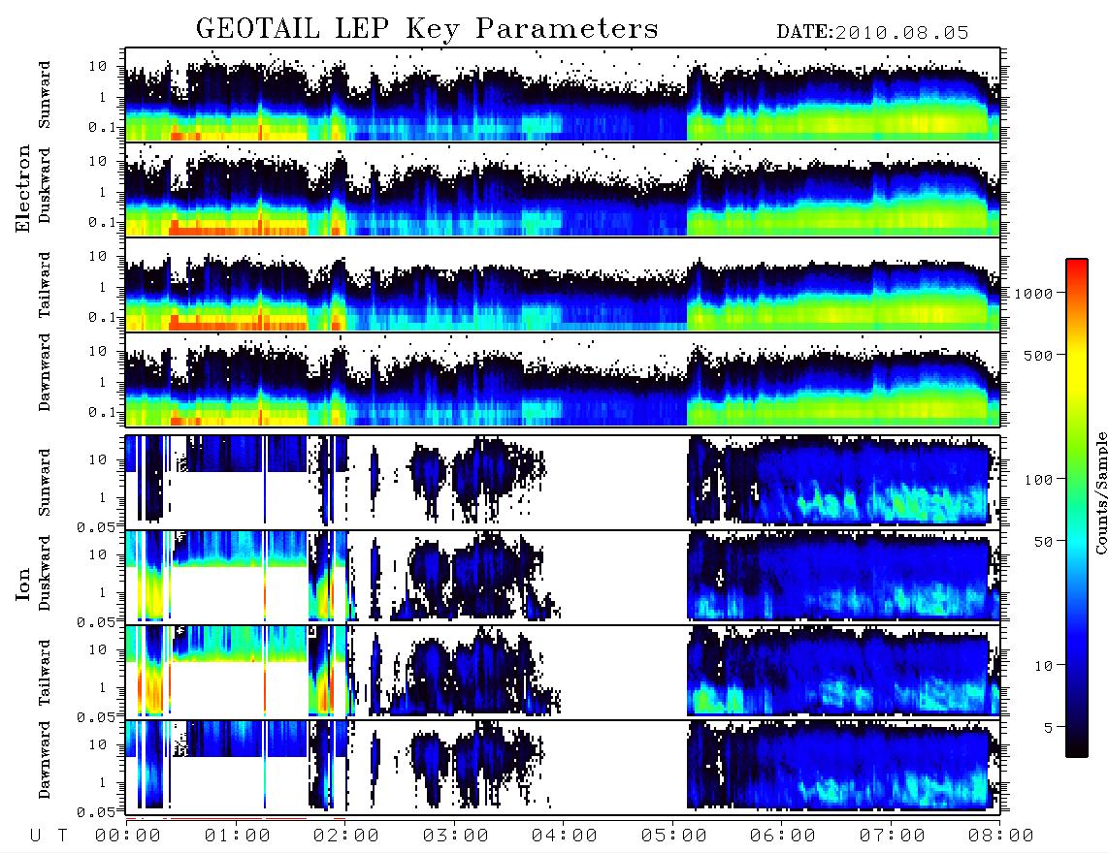Select the Electron Tailward panel label

pyautogui.click(x=45, y=284)
